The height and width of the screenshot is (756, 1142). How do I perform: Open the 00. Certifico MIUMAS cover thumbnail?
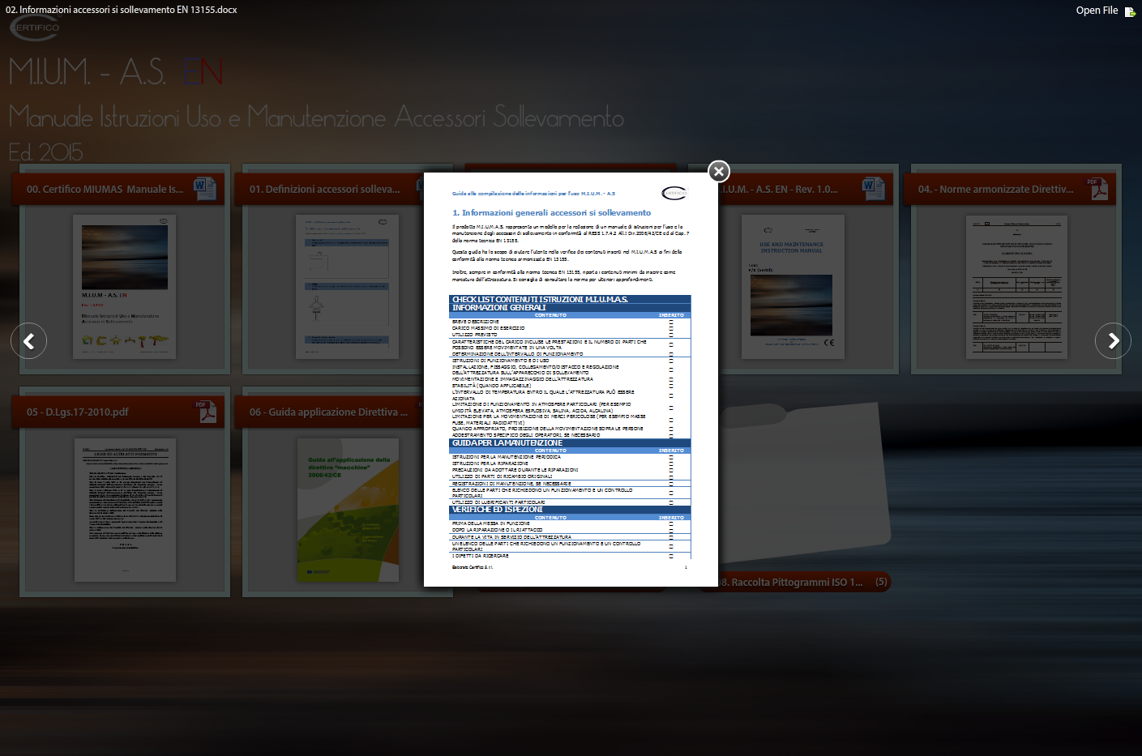pos(125,287)
